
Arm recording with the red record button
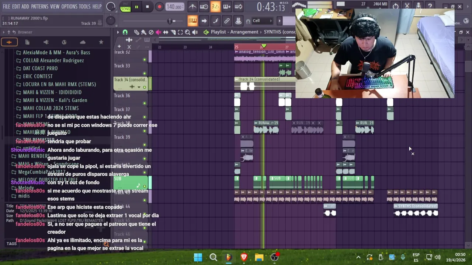click(x=159, y=7)
